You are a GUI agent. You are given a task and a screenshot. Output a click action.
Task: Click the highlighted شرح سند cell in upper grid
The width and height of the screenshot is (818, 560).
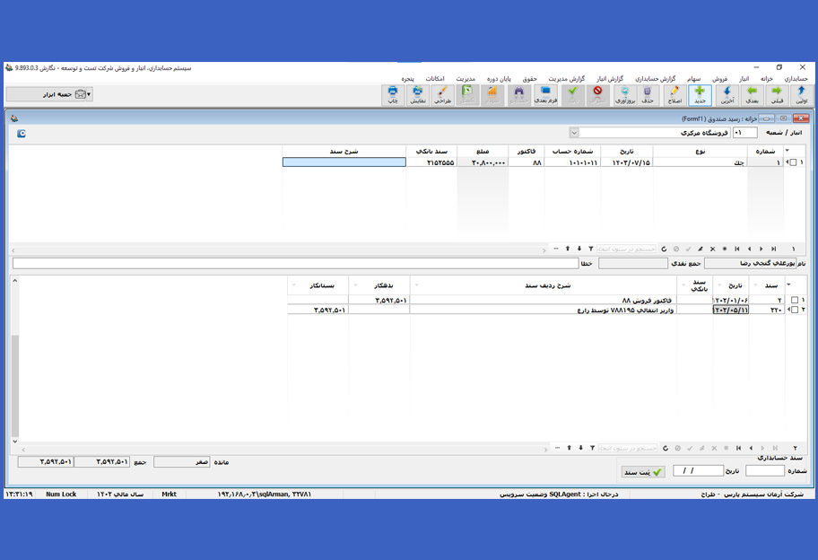pos(344,162)
